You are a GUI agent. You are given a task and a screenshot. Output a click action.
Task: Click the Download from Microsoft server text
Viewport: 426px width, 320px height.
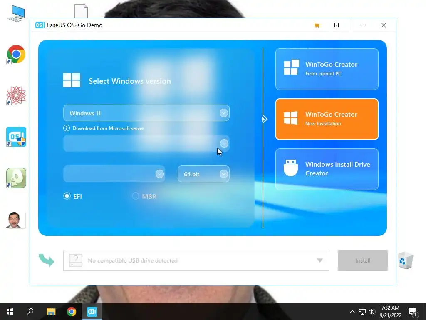click(108, 128)
